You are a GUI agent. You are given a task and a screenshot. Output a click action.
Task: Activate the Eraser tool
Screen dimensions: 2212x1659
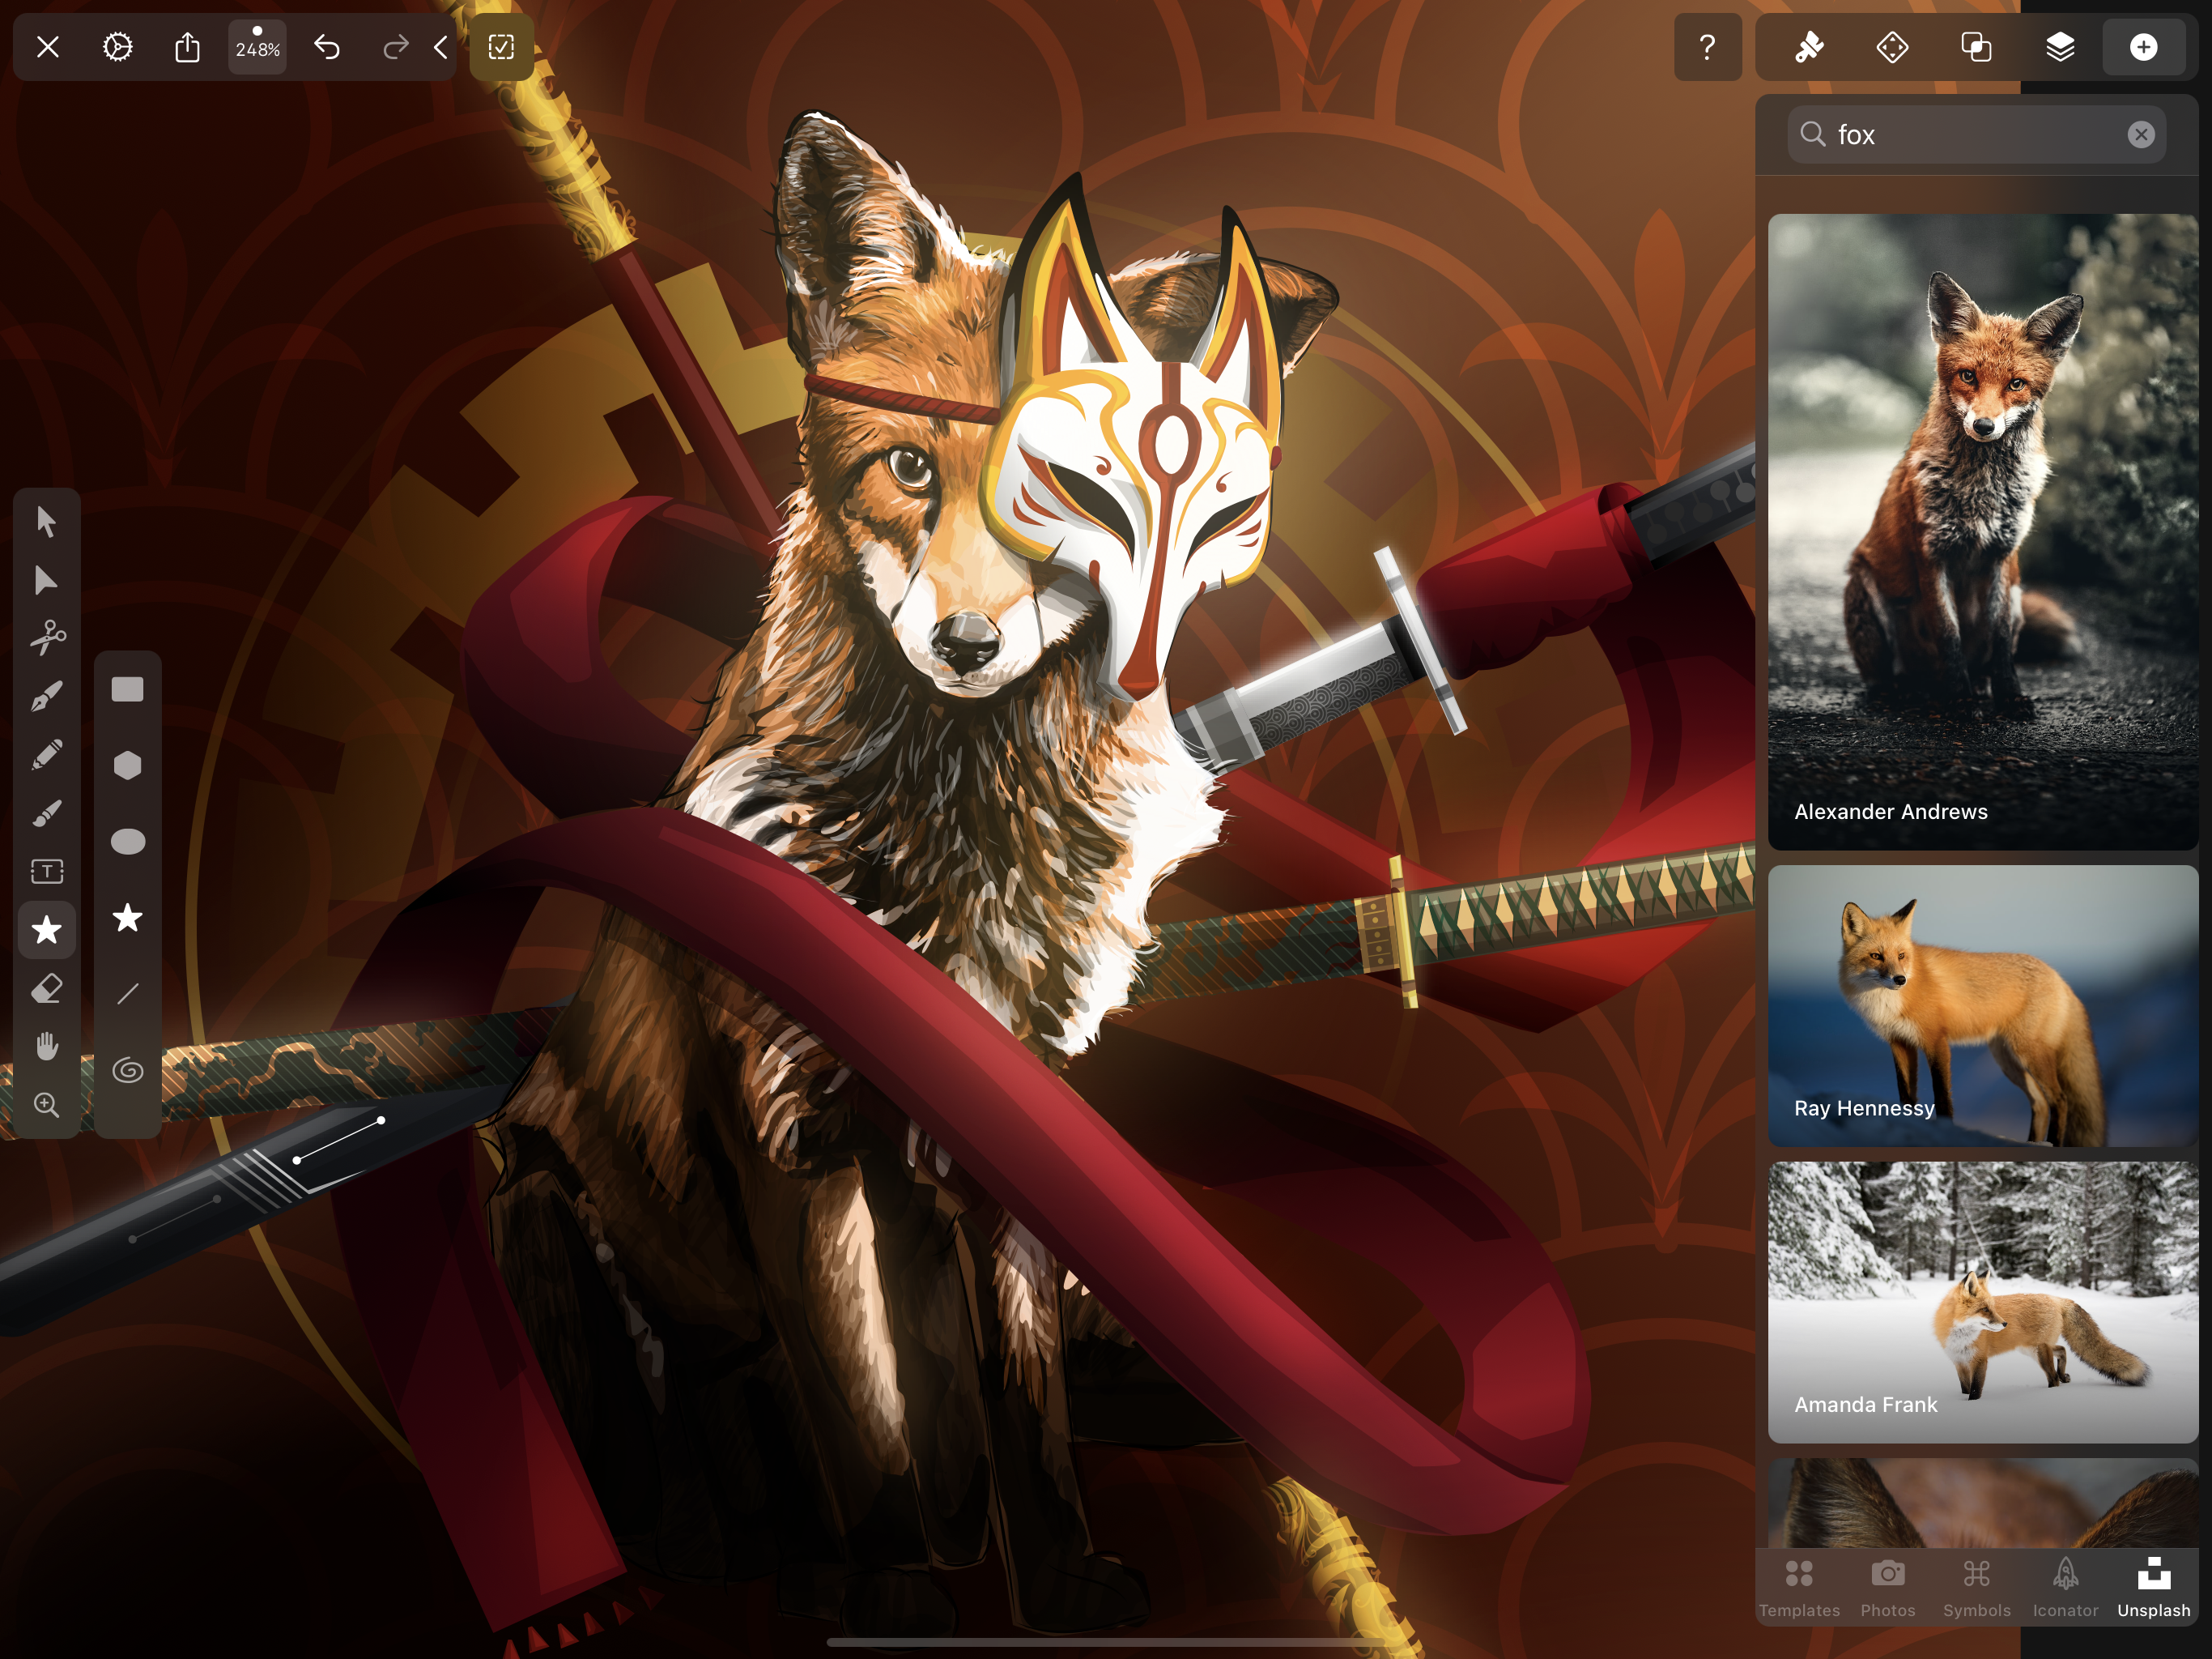click(47, 988)
